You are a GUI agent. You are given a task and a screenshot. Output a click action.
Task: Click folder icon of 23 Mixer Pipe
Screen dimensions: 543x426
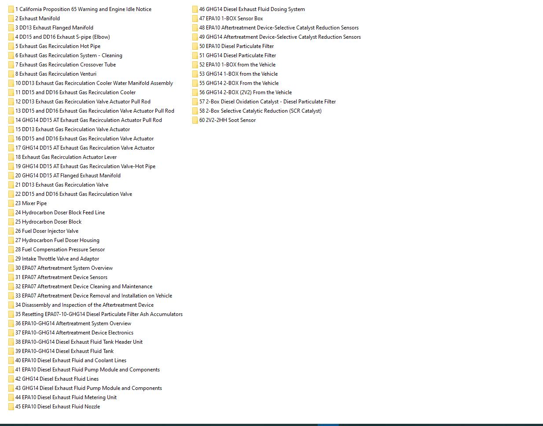point(11,203)
